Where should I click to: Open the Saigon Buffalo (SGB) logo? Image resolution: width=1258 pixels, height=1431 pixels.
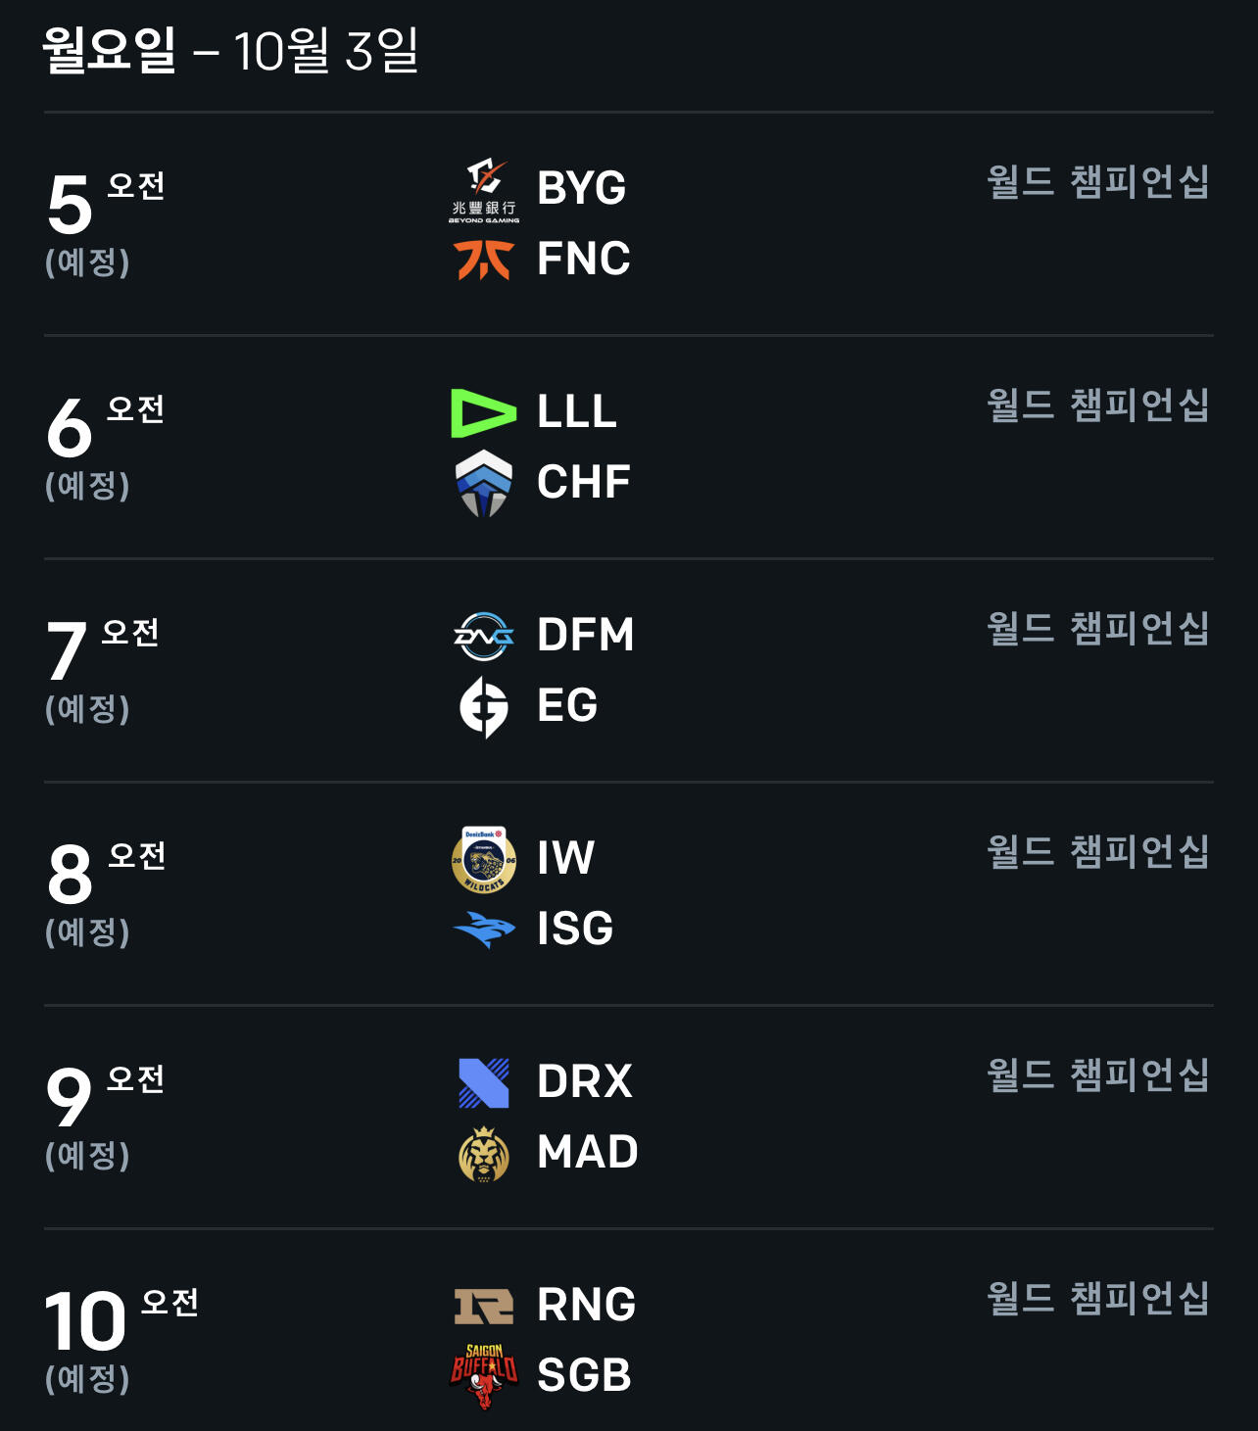pyautogui.click(x=484, y=1376)
